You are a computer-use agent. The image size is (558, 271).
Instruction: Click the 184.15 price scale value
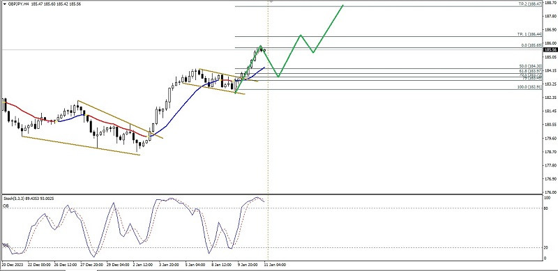click(x=550, y=70)
